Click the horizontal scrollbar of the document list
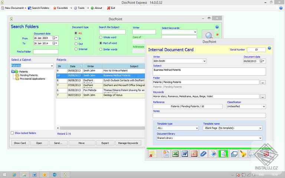 point(102,128)
